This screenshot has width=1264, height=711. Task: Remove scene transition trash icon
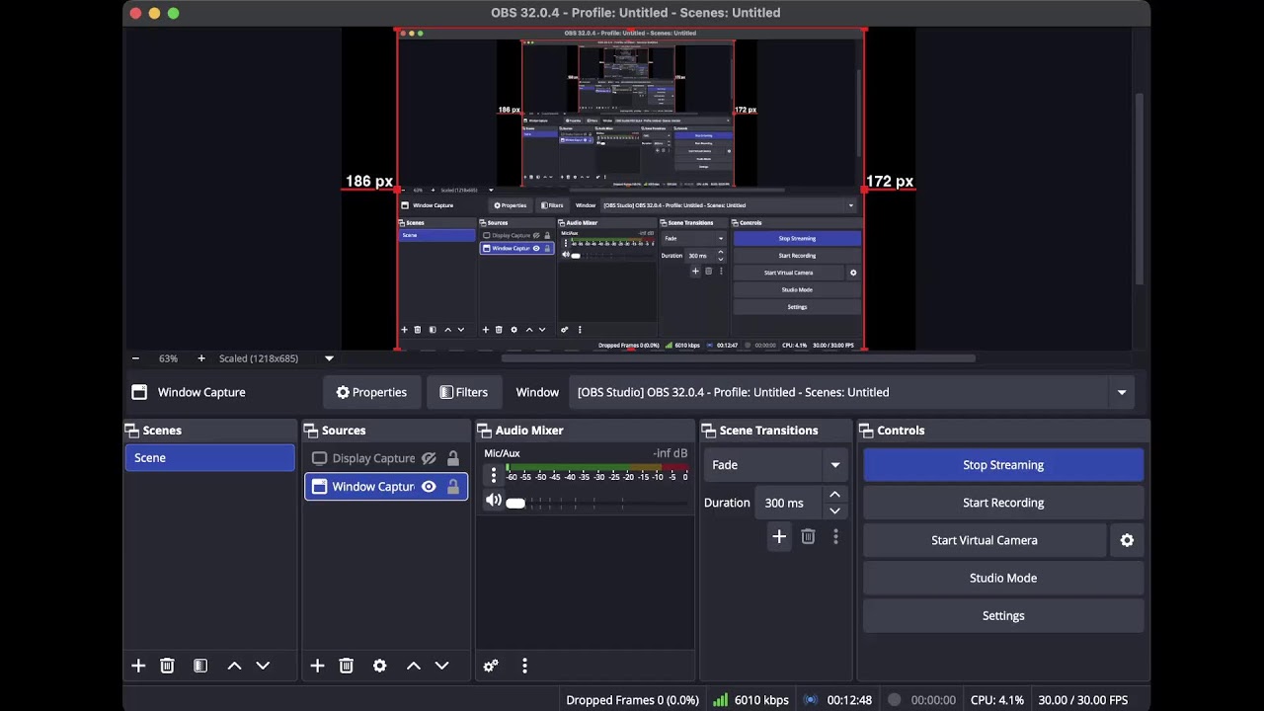point(808,536)
